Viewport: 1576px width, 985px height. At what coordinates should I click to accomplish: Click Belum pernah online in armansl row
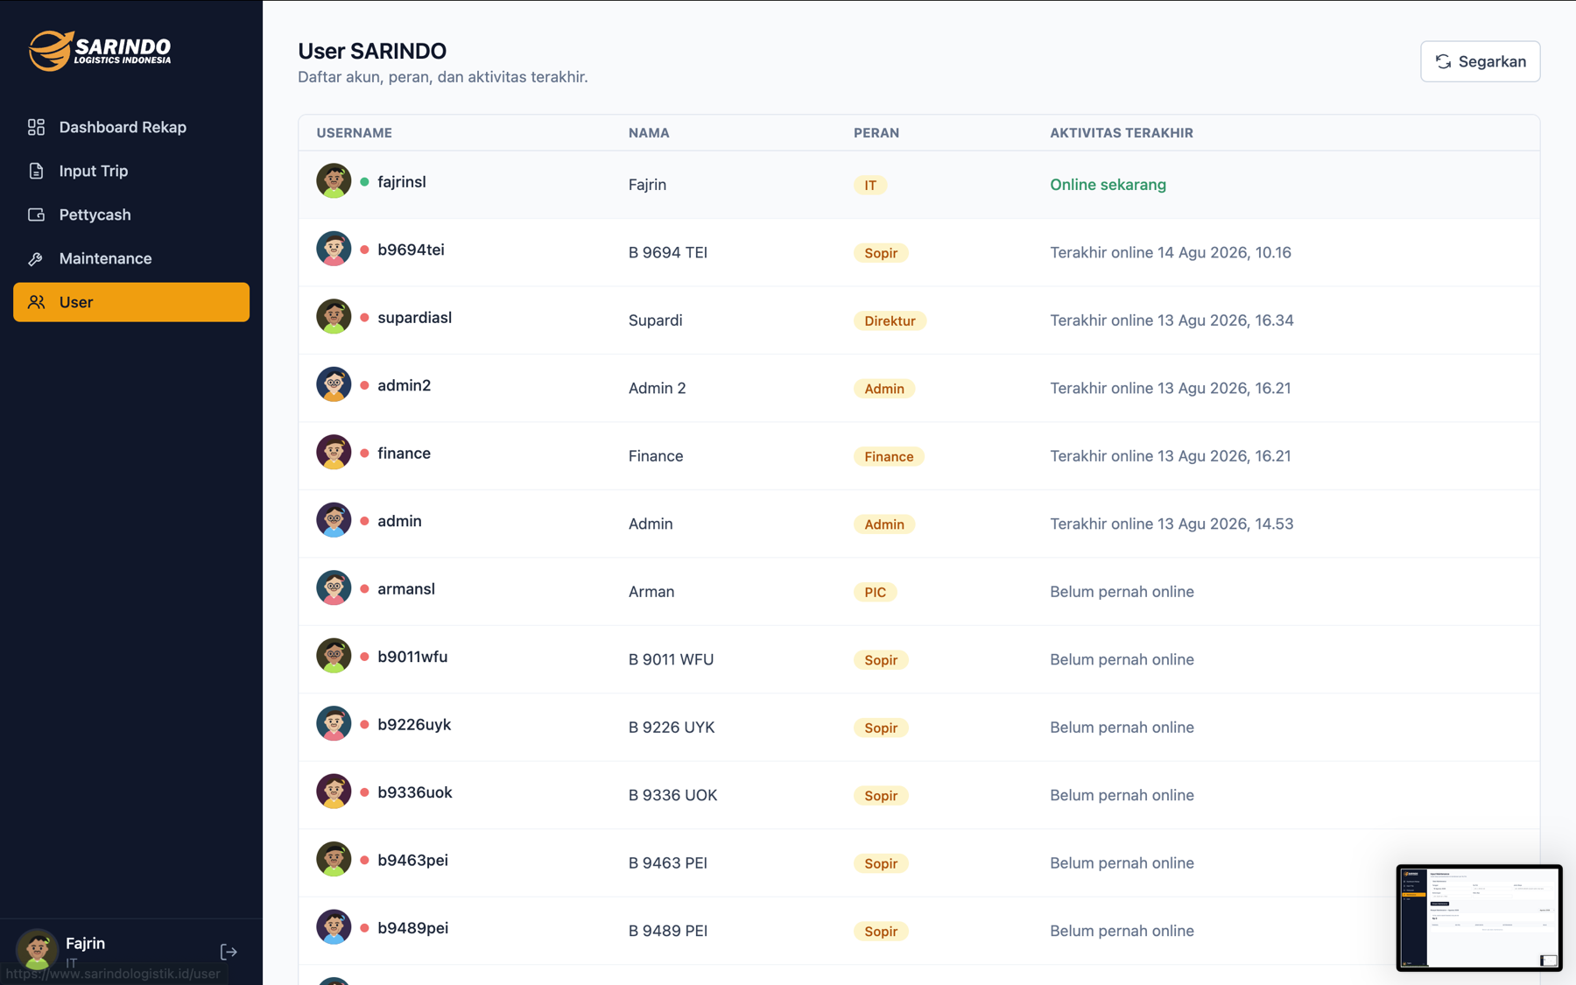click(x=1122, y=592)
